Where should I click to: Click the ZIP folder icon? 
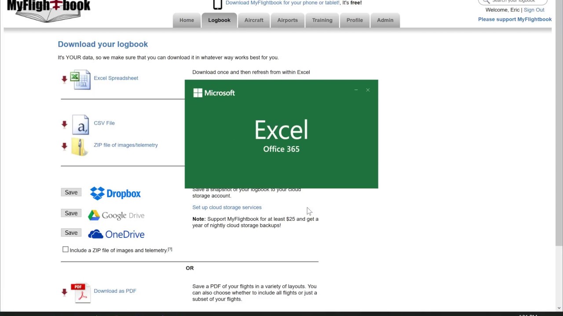coord(80,147)
